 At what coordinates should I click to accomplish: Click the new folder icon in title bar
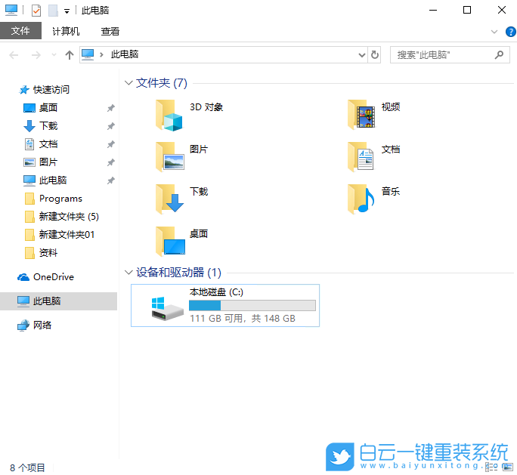tap(53, 11)
